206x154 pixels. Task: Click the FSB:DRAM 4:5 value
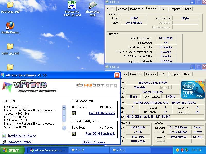coord(166,43)
